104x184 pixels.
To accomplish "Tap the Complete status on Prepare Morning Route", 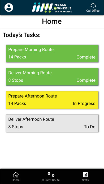I will 86,57.
